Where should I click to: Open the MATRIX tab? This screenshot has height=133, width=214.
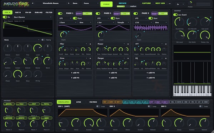tap(93, 102)
